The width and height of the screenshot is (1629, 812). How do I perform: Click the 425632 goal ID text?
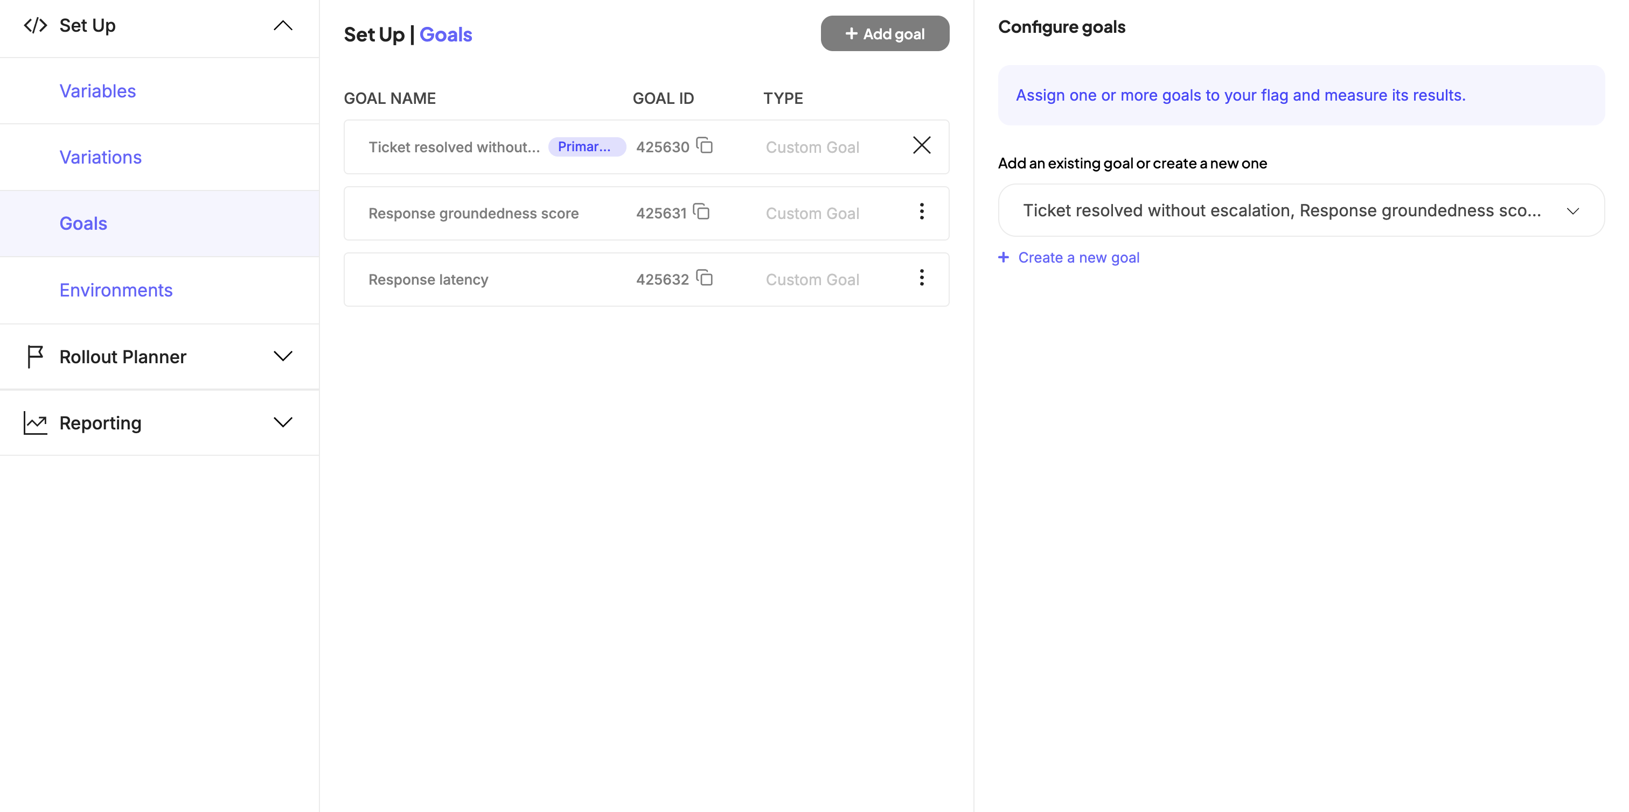(x=663, y=279)
